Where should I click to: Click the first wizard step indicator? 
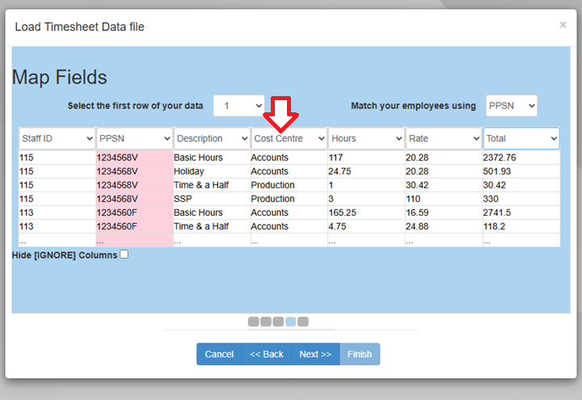point(254,322)
